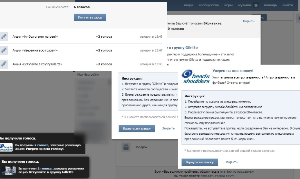300x179 pixels.
Task: Click the Получить голоса button
Action: (x=90, y=17)
